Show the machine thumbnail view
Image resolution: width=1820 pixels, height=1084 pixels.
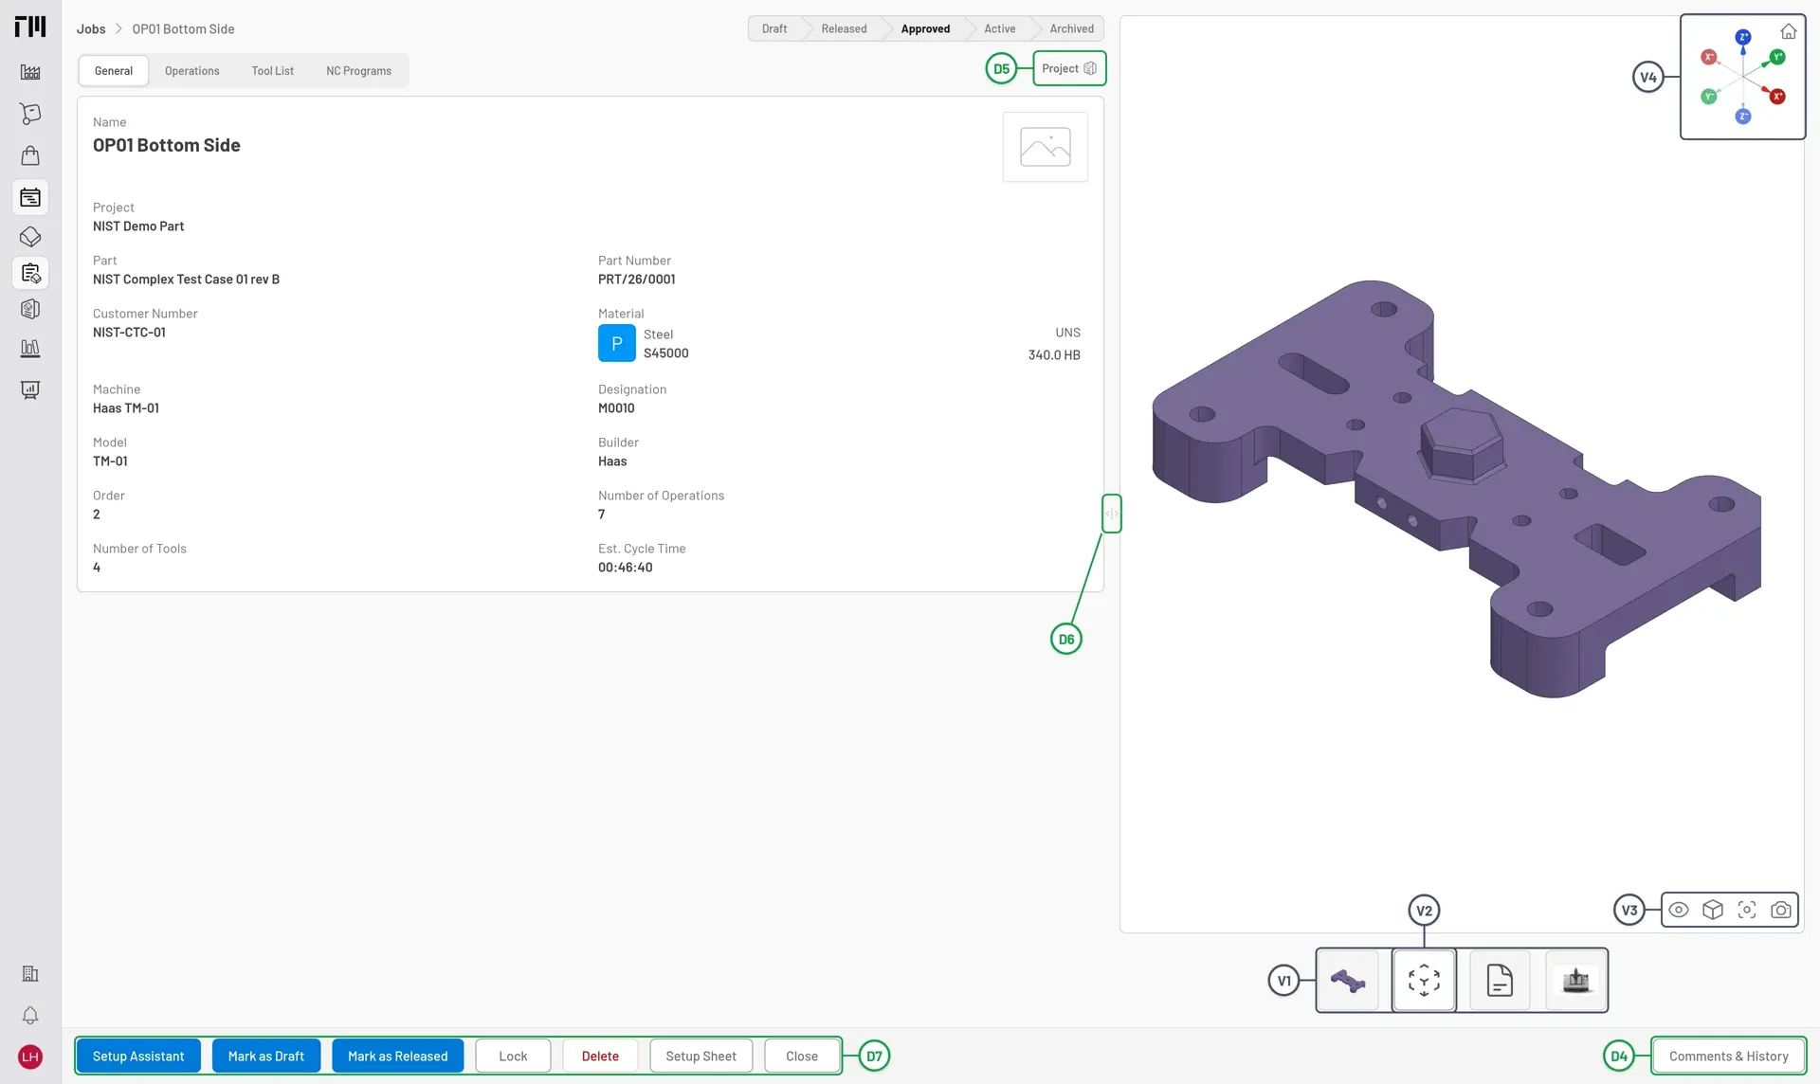click(1576, 981)
